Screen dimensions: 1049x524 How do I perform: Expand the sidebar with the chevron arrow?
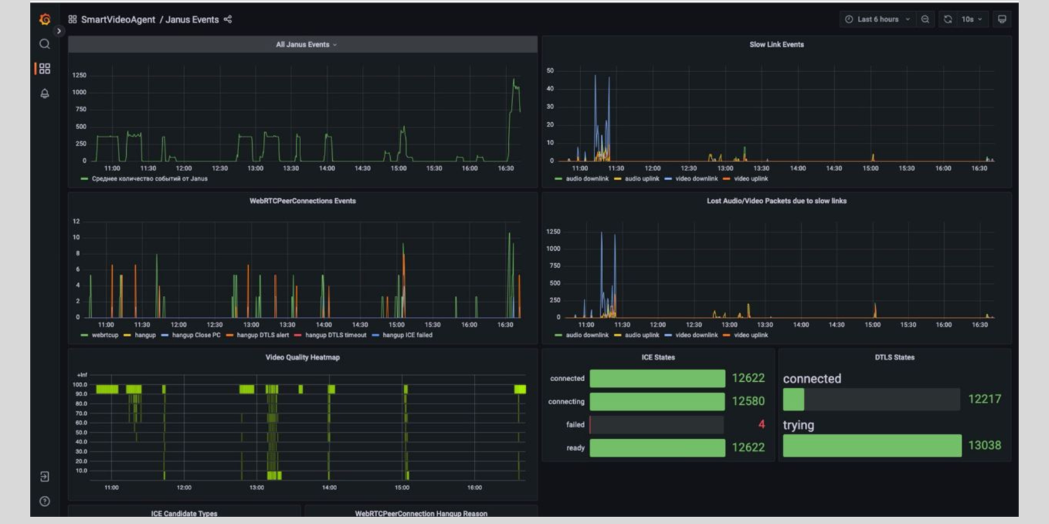tap(59, 31)
